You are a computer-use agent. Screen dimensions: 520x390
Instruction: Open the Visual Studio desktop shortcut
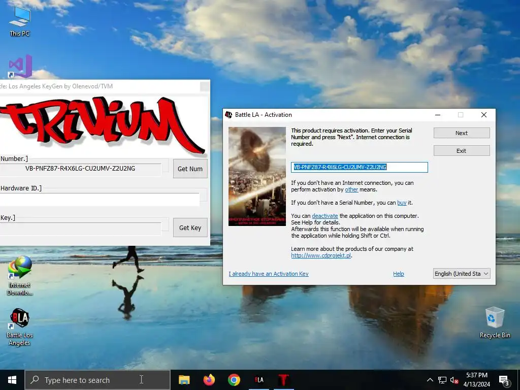(x=20, y=67)
